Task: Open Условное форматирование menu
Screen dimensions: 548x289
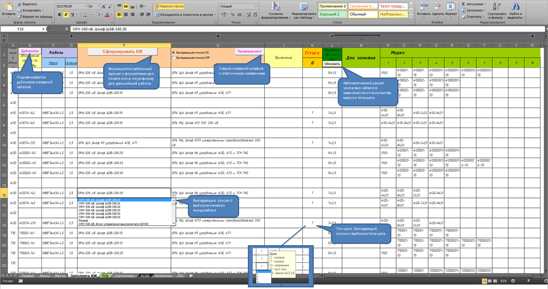Action: pyautogui.click(x=276, y=11)
